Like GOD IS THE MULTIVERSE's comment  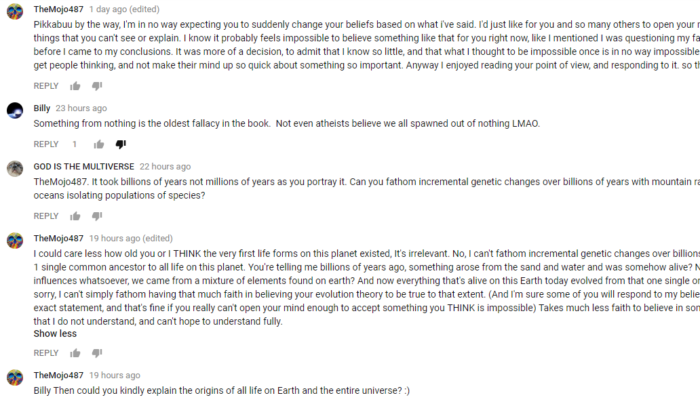coord(75,216)
